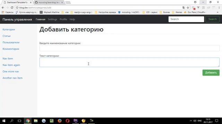Screen dimensions: 222x124
Task: Click the browser back arrow
Action: [x=3, y=8]
